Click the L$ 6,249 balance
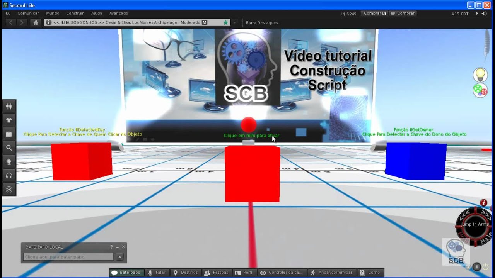 coord(348,14)
